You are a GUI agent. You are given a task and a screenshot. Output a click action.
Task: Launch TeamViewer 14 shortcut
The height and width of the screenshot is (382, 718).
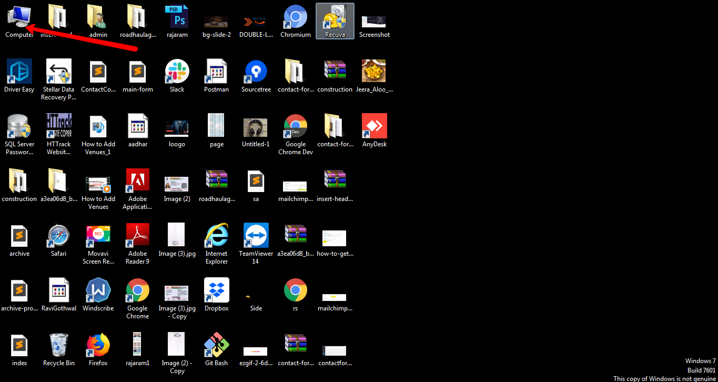click(256, 244)
